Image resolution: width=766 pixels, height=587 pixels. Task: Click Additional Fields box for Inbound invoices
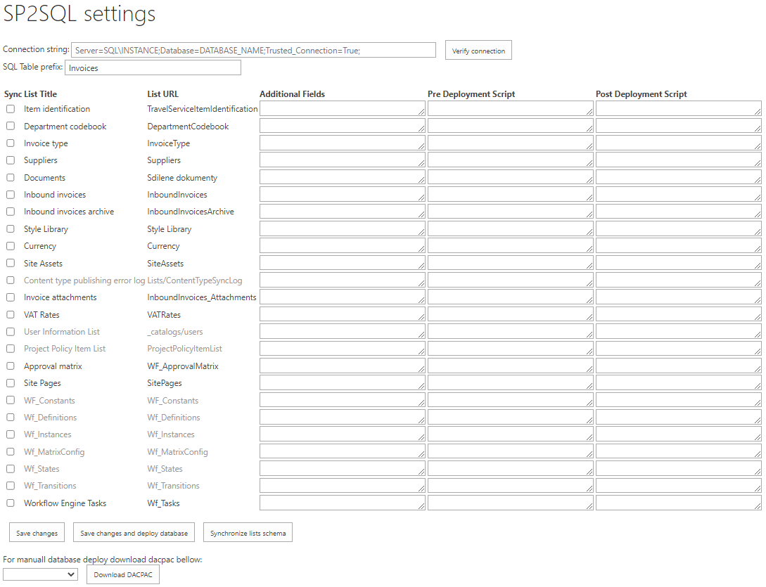tap(343, 195)
